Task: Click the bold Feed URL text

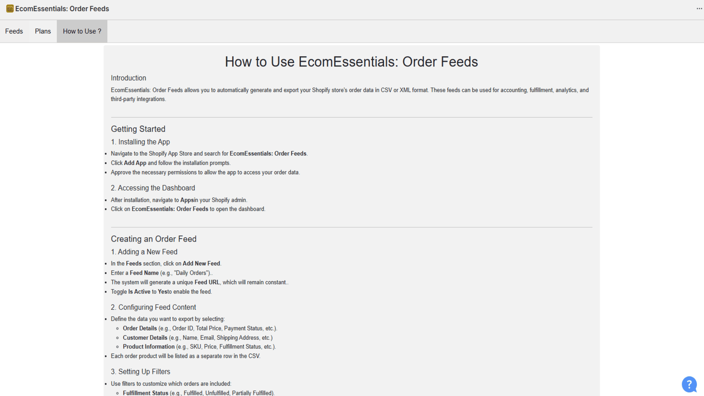Action: point(207,282)
